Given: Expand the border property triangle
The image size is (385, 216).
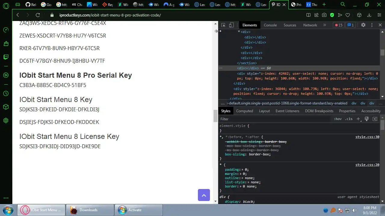Looking at the screenshot, I should coord(240,186).
